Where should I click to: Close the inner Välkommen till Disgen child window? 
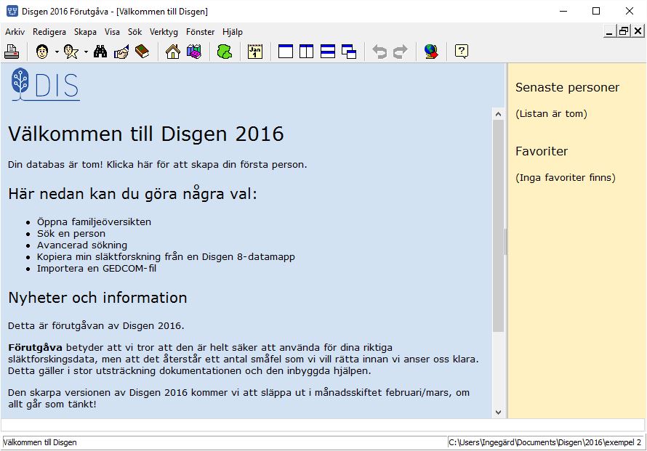pos(638,31)
